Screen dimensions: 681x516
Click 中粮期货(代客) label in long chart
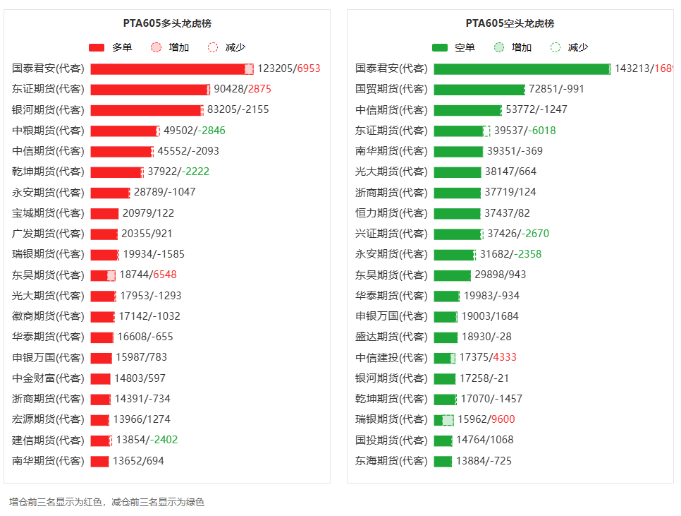click(48, 131)
